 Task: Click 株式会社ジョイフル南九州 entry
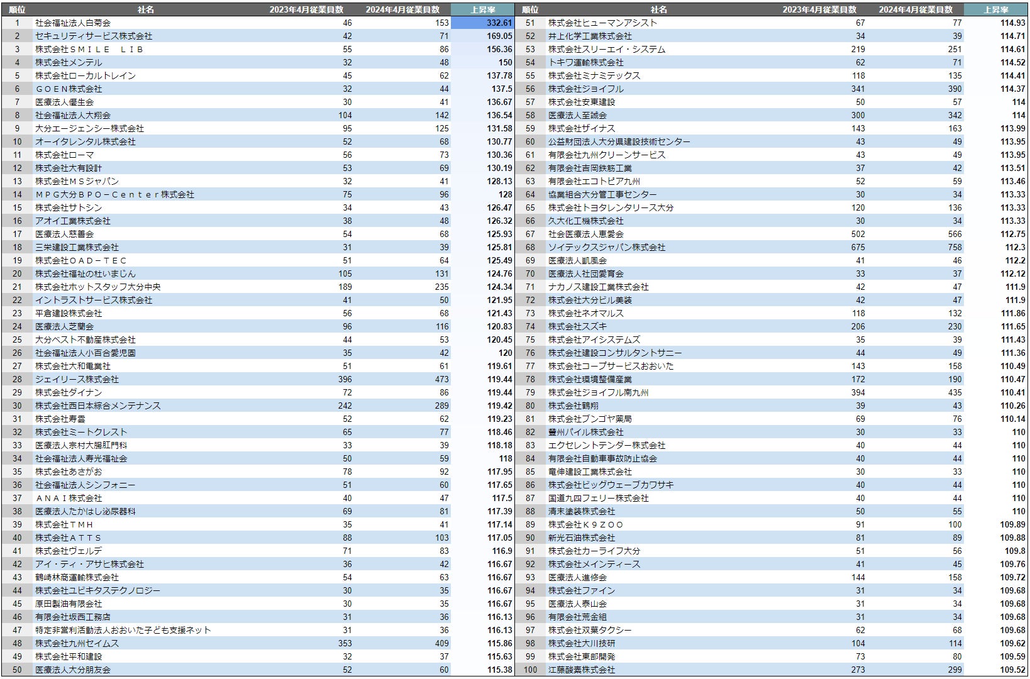pos(599,392)
